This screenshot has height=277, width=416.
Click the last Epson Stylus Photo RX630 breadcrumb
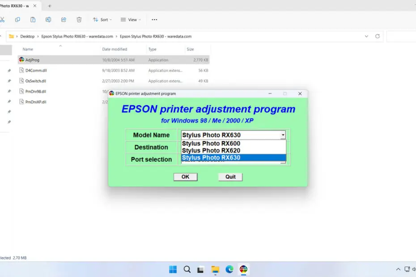tap(156, 36)
